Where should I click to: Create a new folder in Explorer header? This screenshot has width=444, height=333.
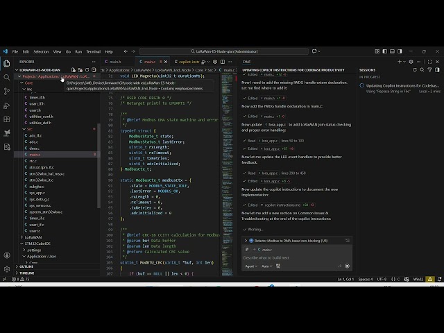(x=80, y=70)
